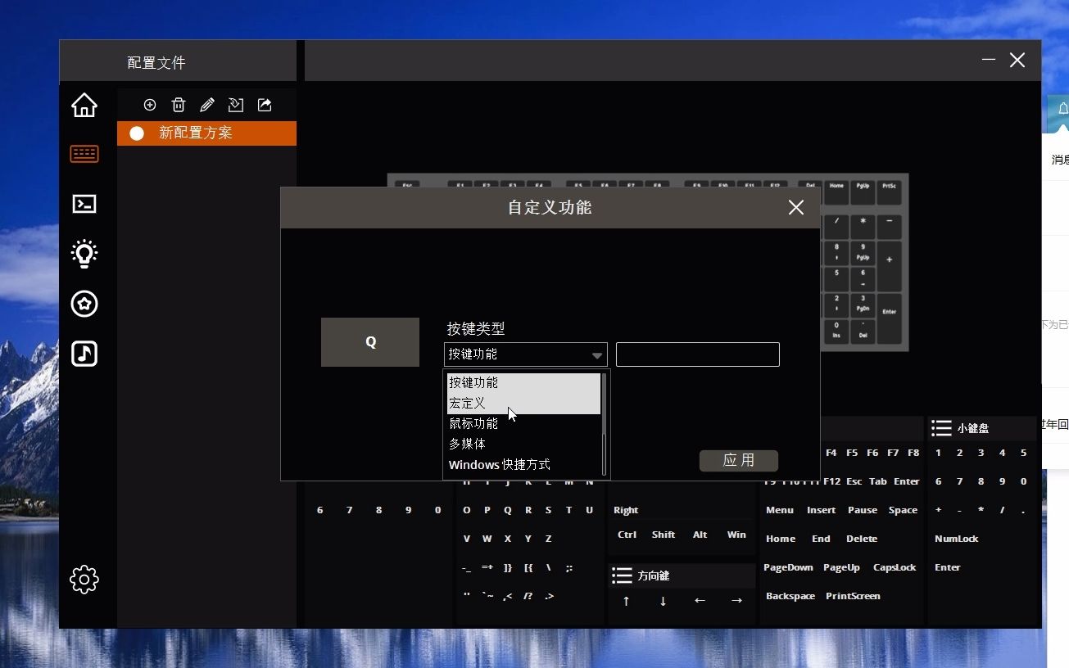Select number 3 in 小键盘 panel

pyautogui.click(x=981, y=453)
